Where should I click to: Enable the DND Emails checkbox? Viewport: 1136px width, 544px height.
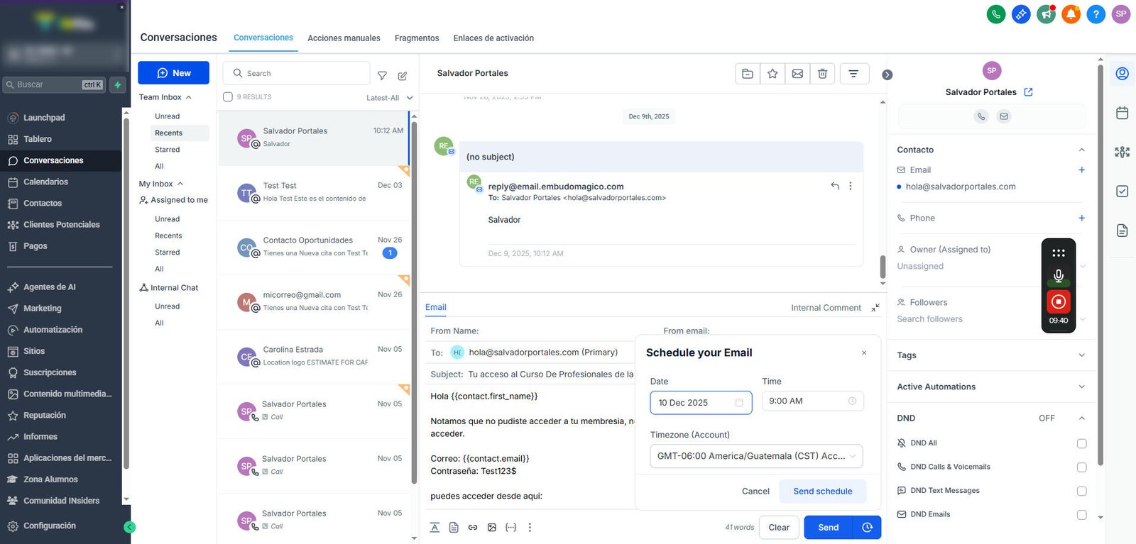1081,515
